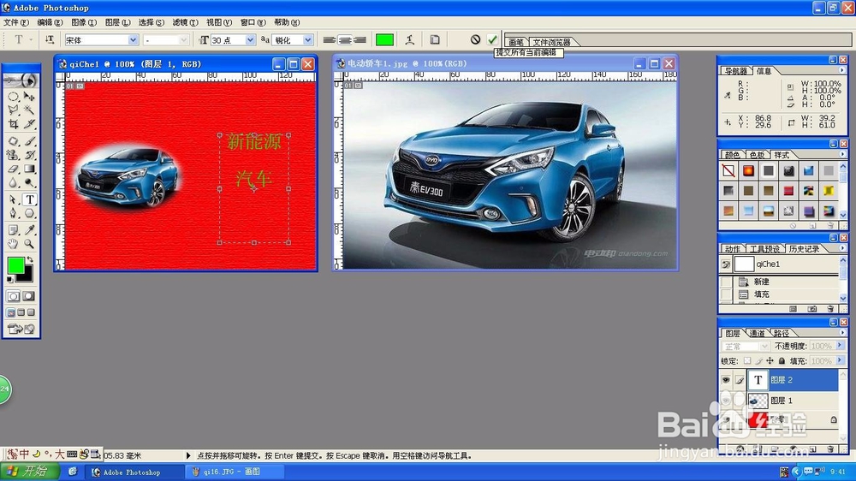
Task: Open font family dropdown 宋体
Action: (133, 40)
